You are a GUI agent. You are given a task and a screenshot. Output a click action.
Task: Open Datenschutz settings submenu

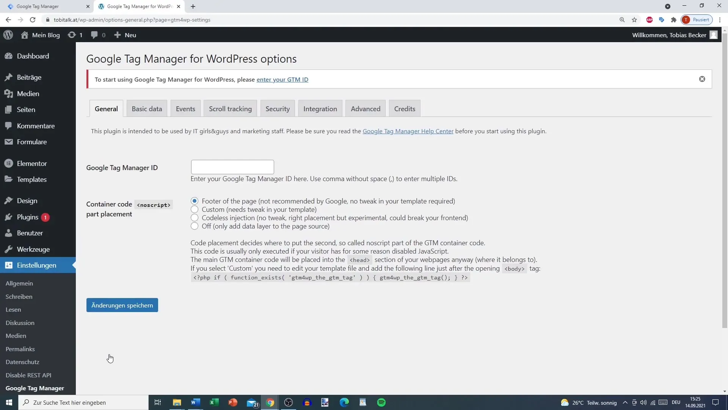coord(22,362)
